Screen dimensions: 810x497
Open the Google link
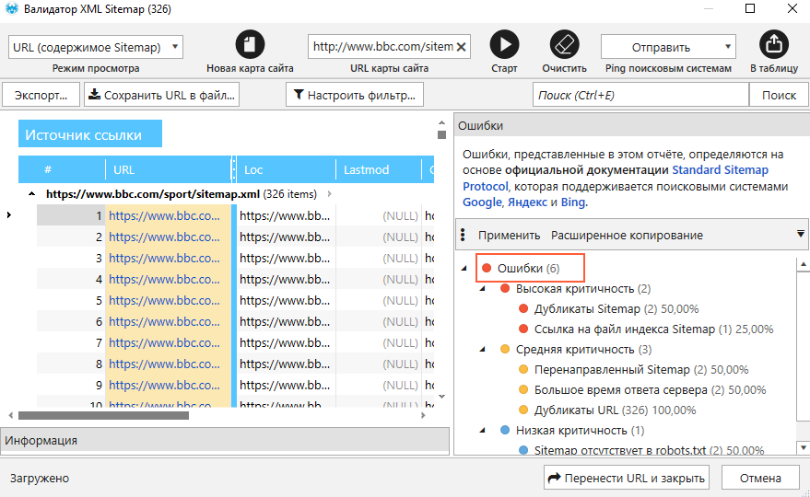[482, 202]
